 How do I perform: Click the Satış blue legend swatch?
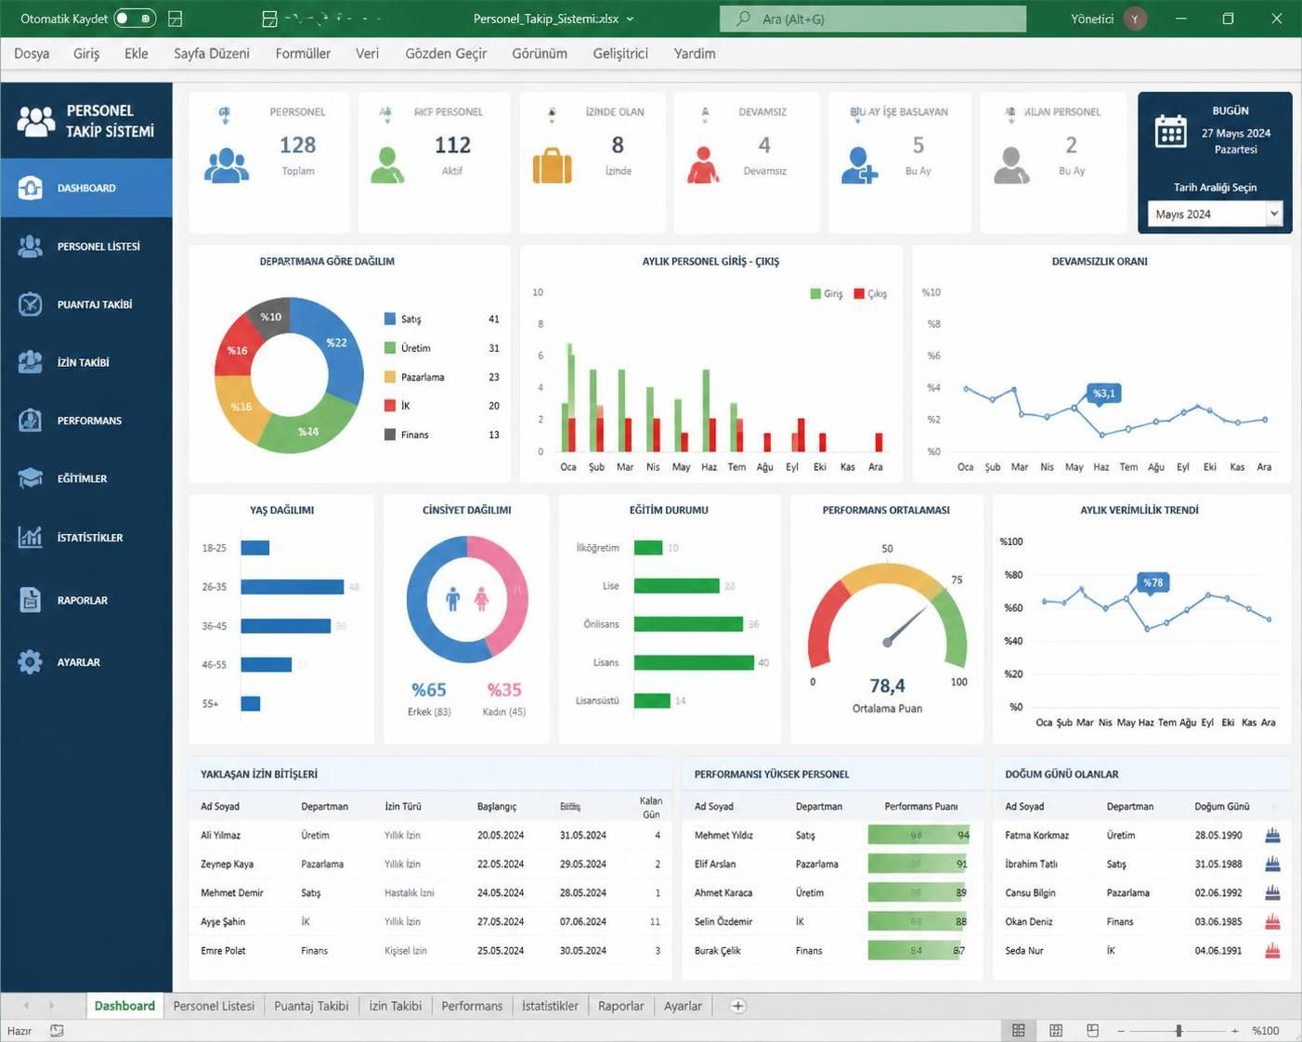[390, 319]
